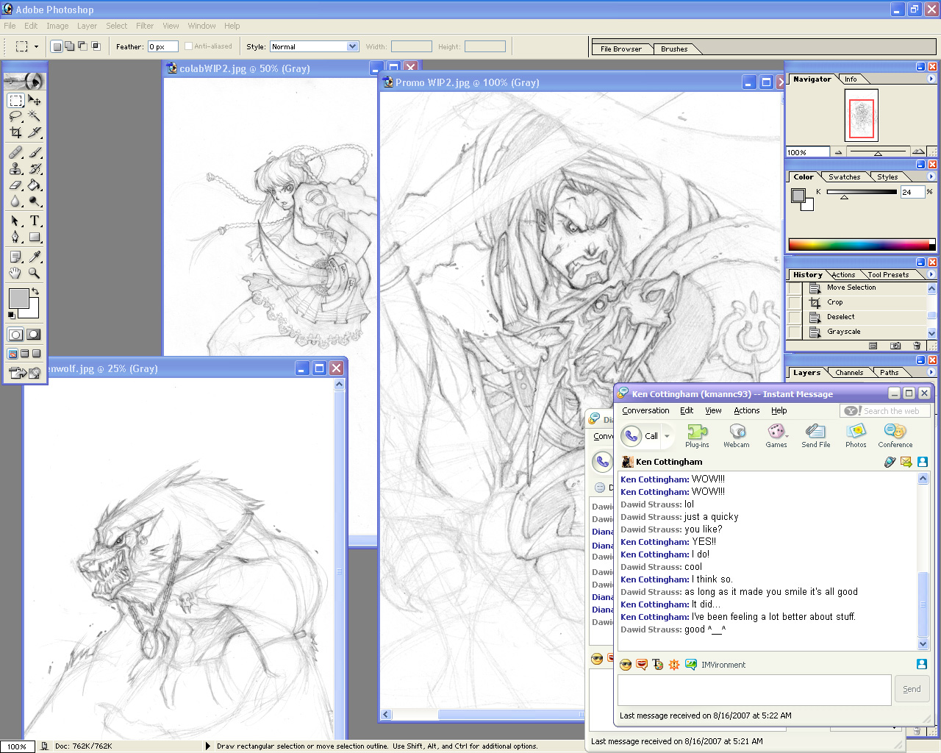
Task: Select the Pen tool
Action: click(x=15, y=237)
